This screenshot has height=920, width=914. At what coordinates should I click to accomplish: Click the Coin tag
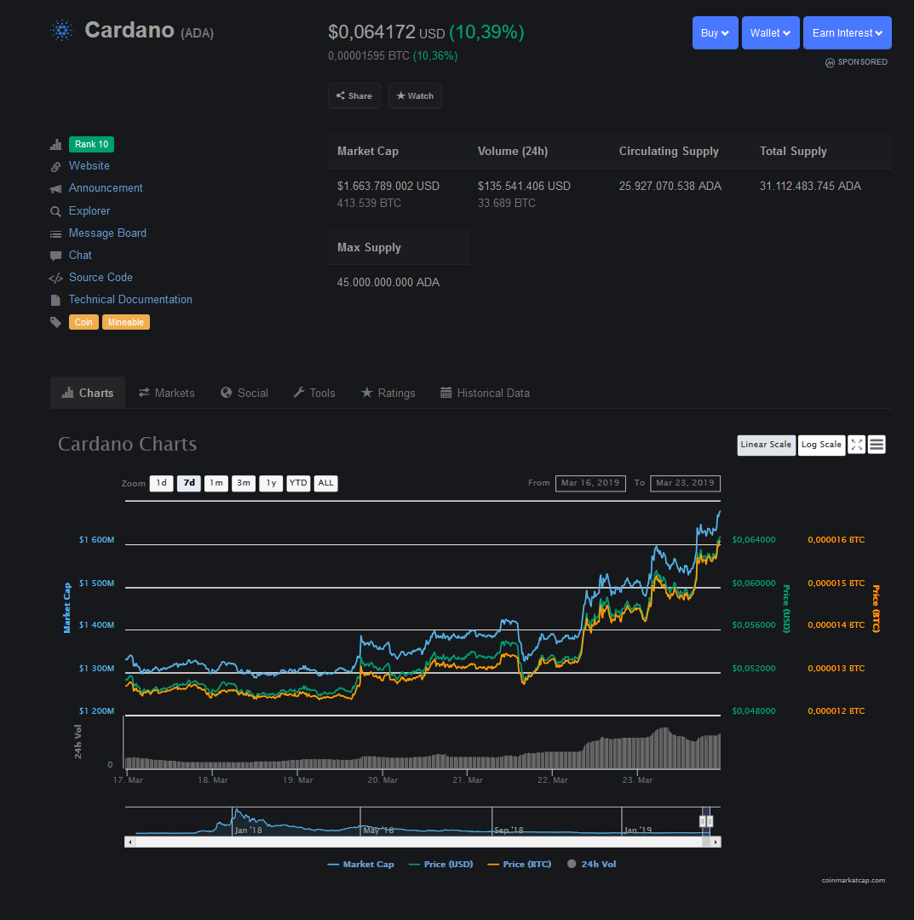pos(83,322)
